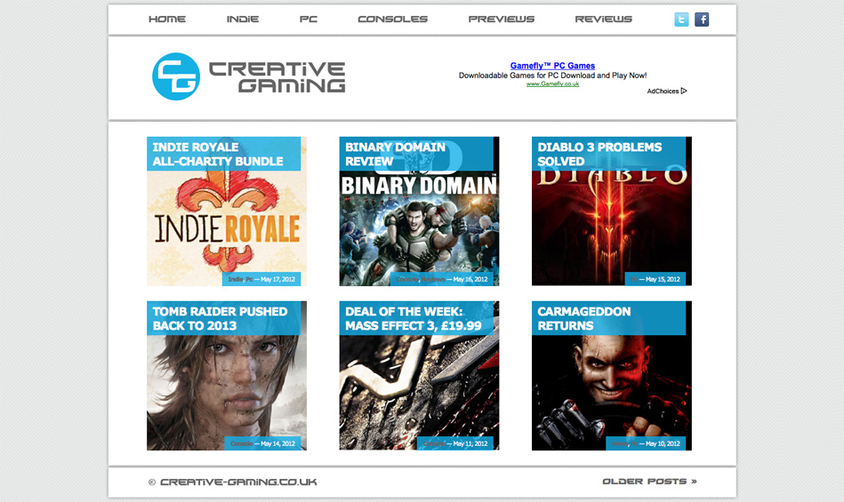The image size is (844, 502).
Task: Click the Pc tag on Diablo 3 post
Action: coord(634,279)
